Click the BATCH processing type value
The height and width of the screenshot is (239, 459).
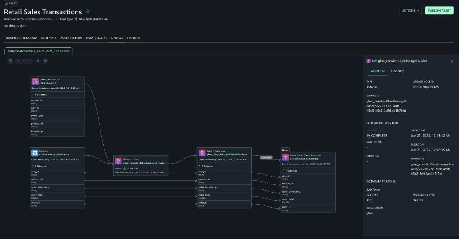click(418, 200)
